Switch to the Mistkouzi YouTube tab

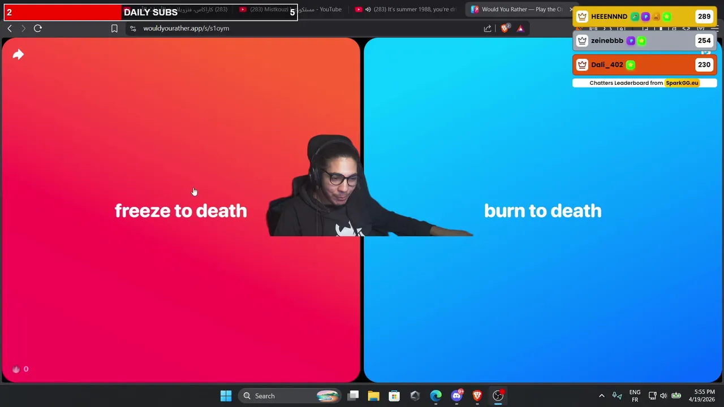(x=291, y=9)
